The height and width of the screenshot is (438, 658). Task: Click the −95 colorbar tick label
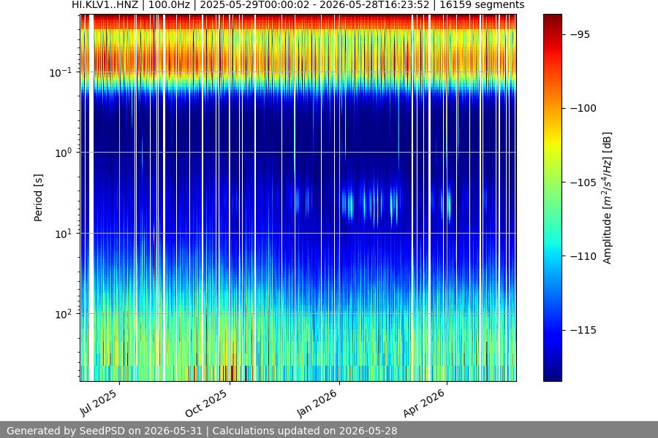pos(581,35)
